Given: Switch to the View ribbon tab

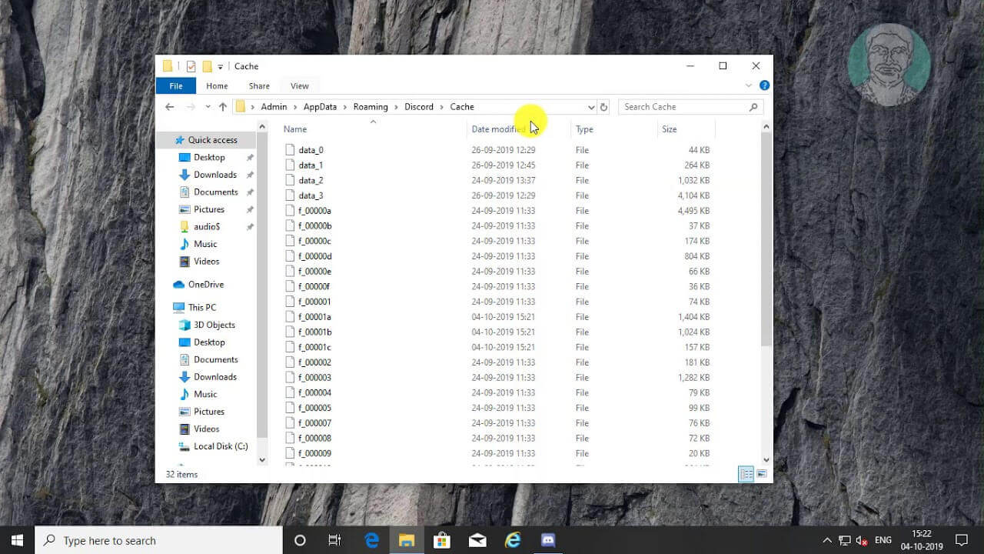Looking at the screenshot, I should pyautogui.click(x=299, y=86).
